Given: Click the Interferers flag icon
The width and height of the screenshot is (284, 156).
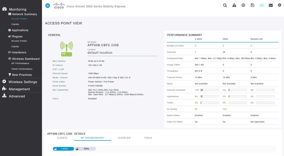Looking at the screenshot, I should pyautogui.click(x=10, y=52).
